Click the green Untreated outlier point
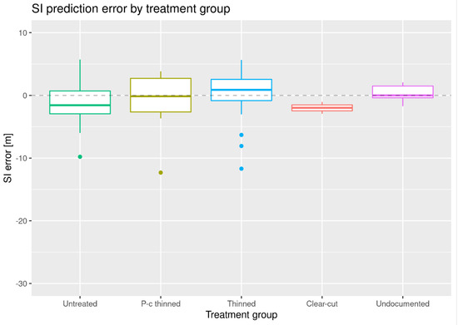The height and width of the screenshot is (325, 458). [80, 157]
